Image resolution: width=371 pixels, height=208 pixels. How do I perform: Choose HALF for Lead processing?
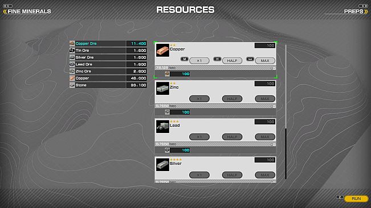[232, 137]
